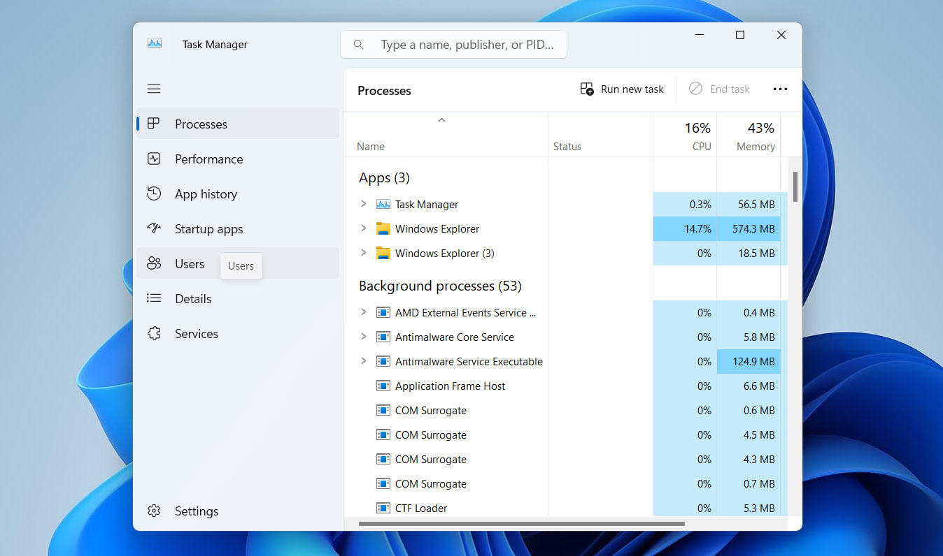Click the Users people icon
943x556 pixels.
tap(154, 263)
